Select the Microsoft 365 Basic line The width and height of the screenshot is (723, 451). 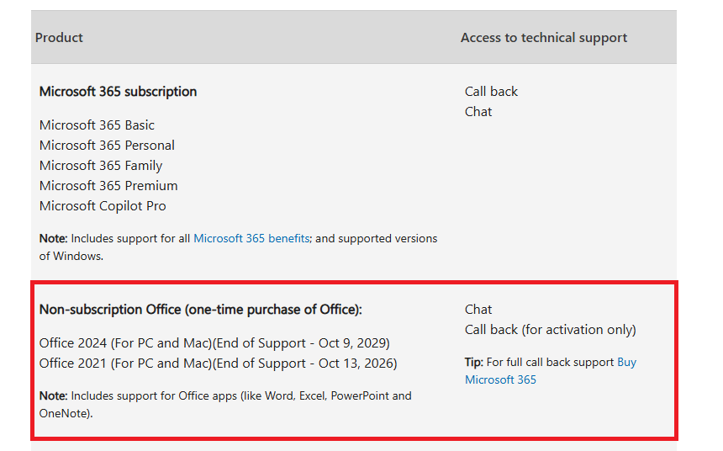click(x=97, y=125)
